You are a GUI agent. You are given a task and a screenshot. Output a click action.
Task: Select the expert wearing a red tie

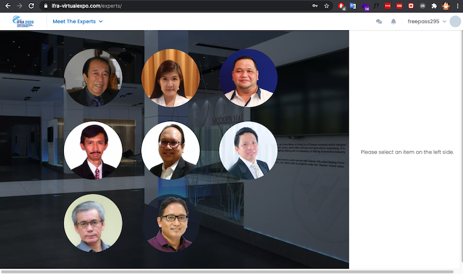tap(93, 150)
